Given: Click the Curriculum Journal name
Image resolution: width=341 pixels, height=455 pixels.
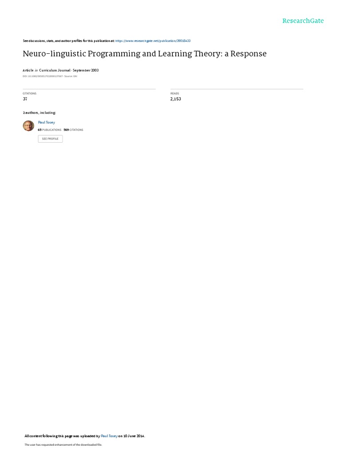Looking at the screenshot, I should [x=55, y=70].
